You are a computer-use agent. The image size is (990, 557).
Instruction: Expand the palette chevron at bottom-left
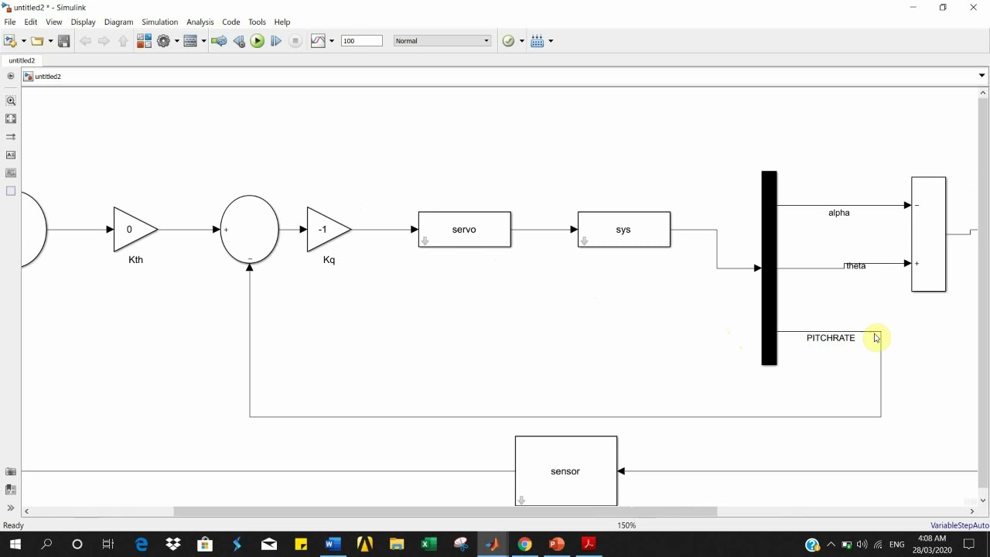[11, 507]
